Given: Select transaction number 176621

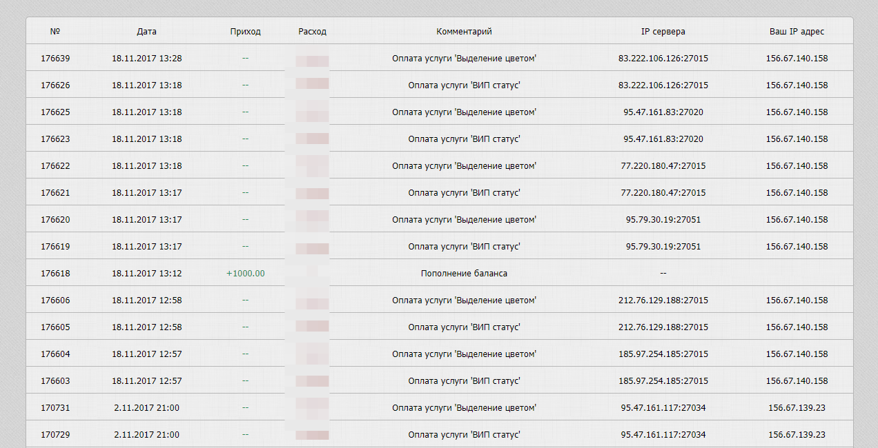Looking at the screenshot, I should [x=55, y=193].
